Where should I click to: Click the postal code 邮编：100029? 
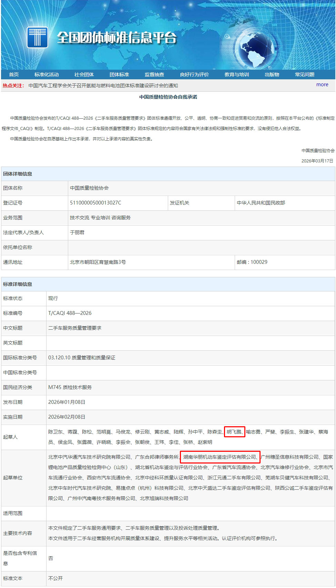coord(252,262)
